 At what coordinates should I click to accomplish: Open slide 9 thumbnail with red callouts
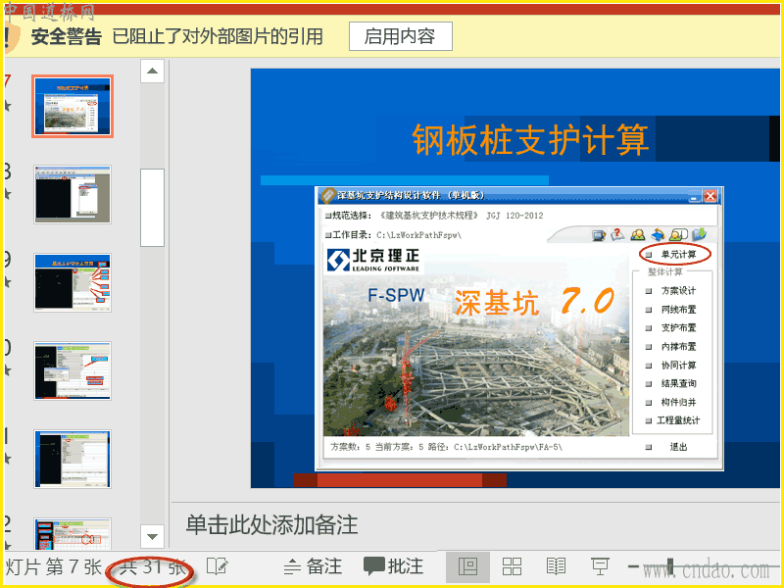[x=73, y=282]
